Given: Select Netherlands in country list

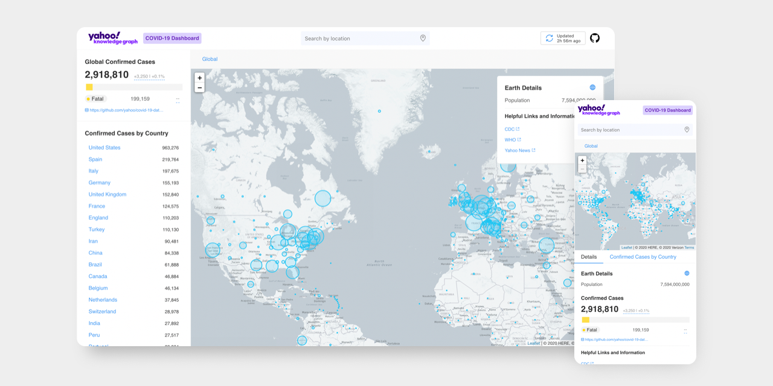Looking at the screenshot, I should point(103,300).
